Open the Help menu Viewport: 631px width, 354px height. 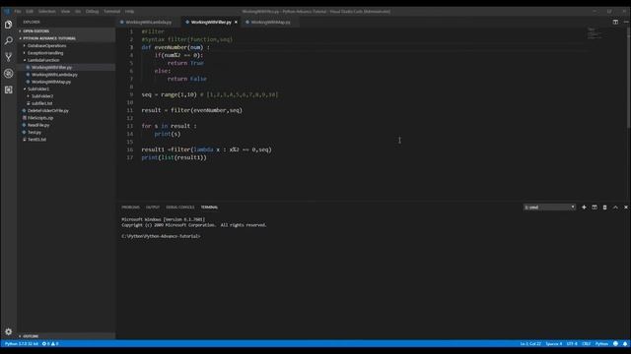tap(129, 11)
